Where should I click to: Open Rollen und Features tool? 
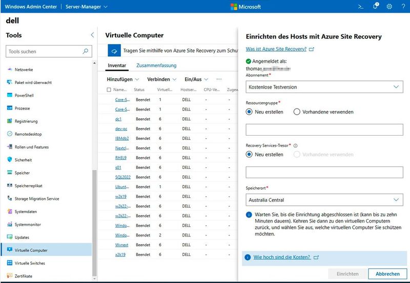pyautogui.click(x=32, y=147)
